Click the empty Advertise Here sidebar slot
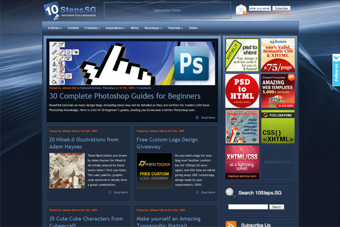This screenshot has height=227, width=340. click(278, 162)
